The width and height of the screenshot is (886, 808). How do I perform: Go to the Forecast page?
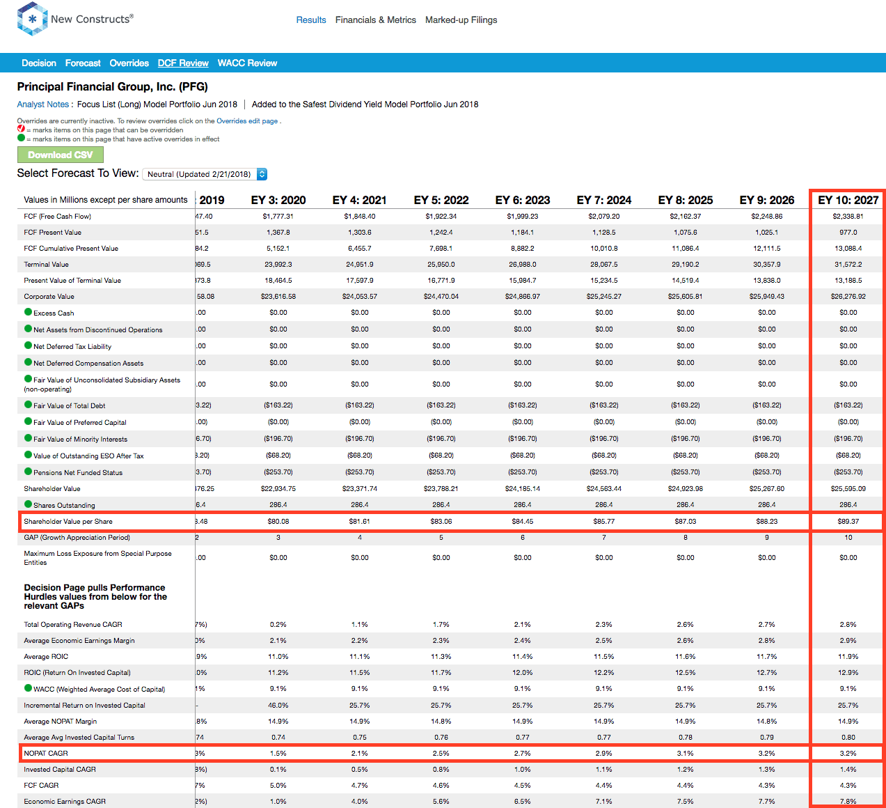coord(83,63)
